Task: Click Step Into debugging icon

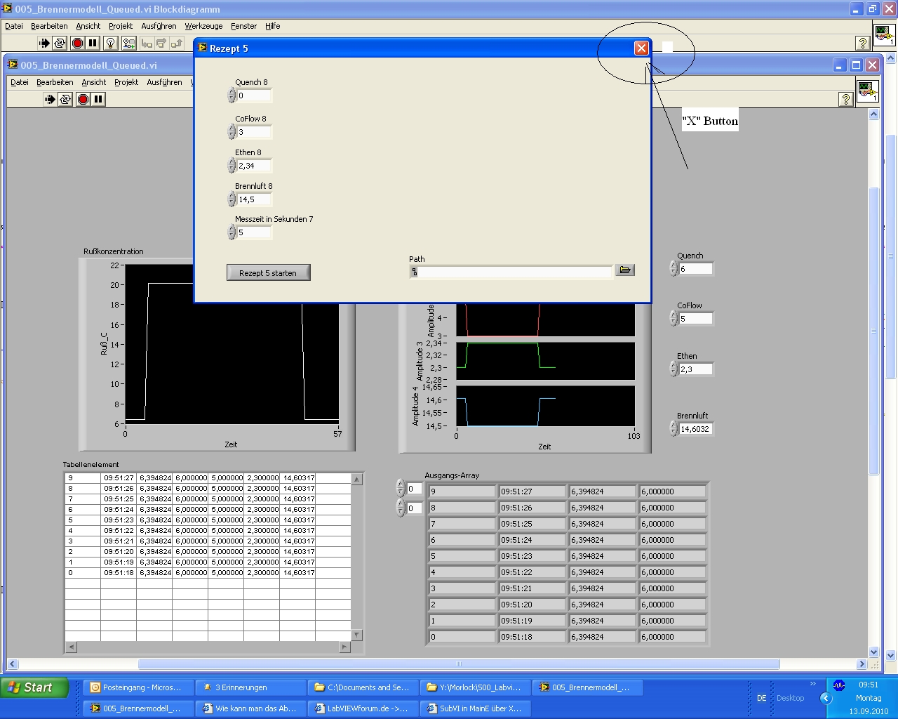Action: pos(147,44)
